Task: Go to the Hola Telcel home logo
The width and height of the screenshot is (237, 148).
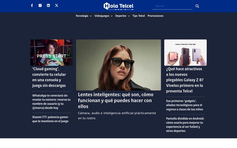Action: [118, 6]
